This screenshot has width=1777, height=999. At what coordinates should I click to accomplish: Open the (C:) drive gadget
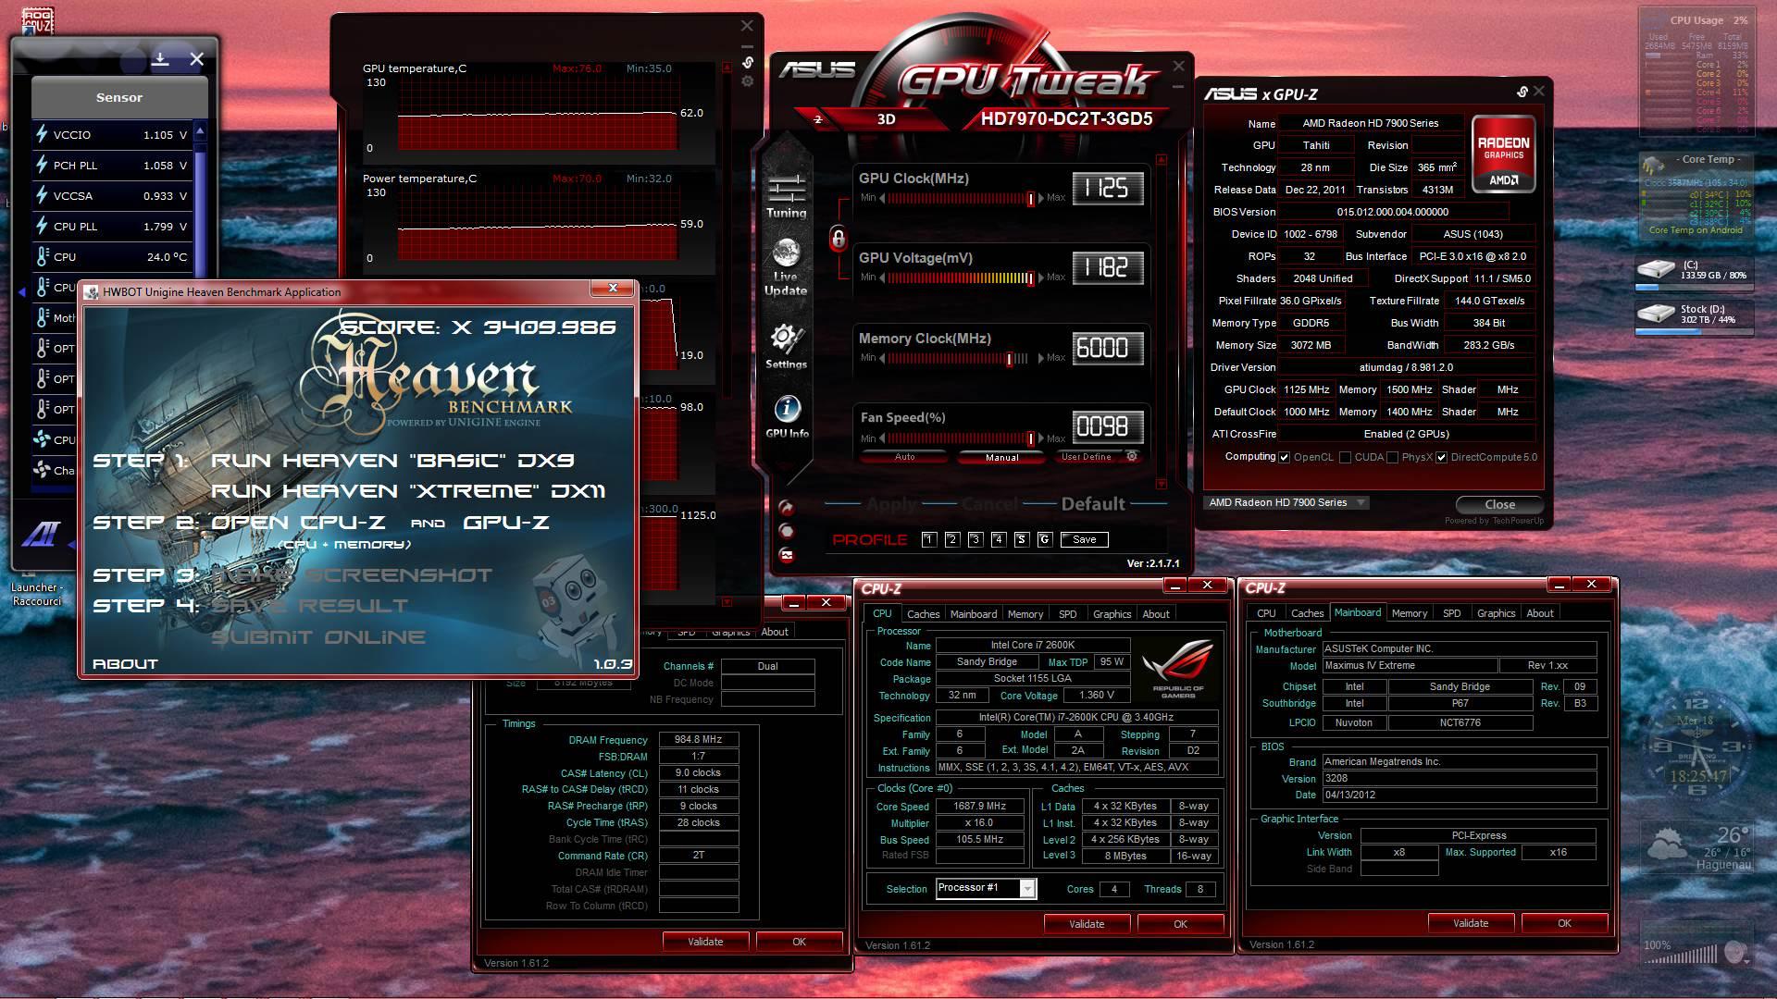pos(1694,272)
